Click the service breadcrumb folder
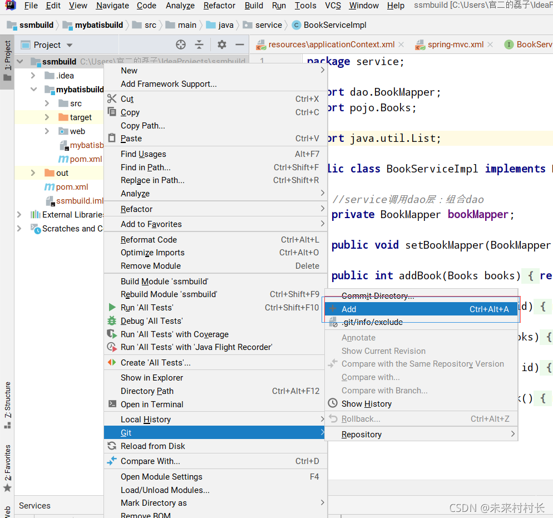 coord(263,25)
